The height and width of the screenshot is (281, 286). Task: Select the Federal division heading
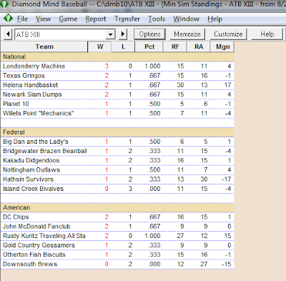pos(117,132)
